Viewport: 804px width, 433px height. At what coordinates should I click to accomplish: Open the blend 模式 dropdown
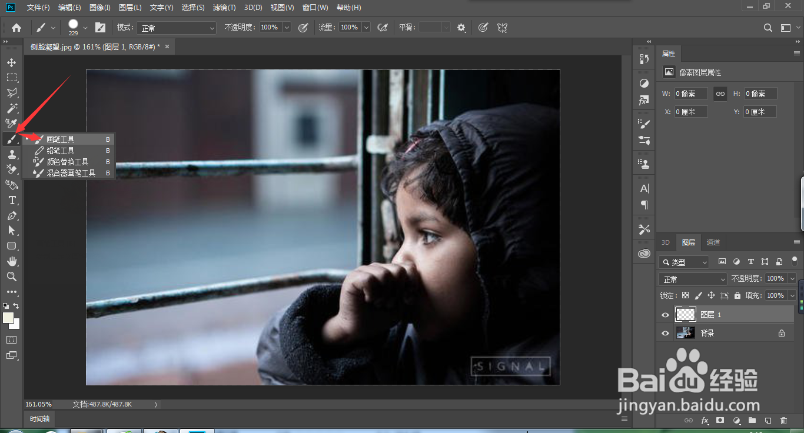coord(177,28)
